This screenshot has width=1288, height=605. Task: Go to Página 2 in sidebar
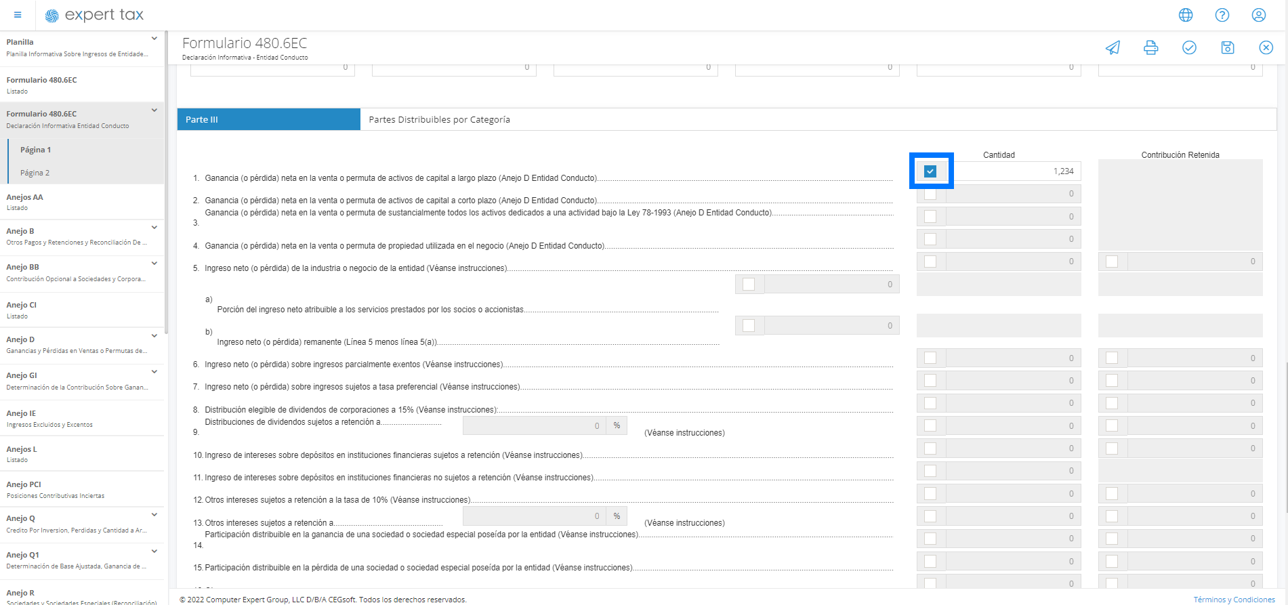[35, 173]
